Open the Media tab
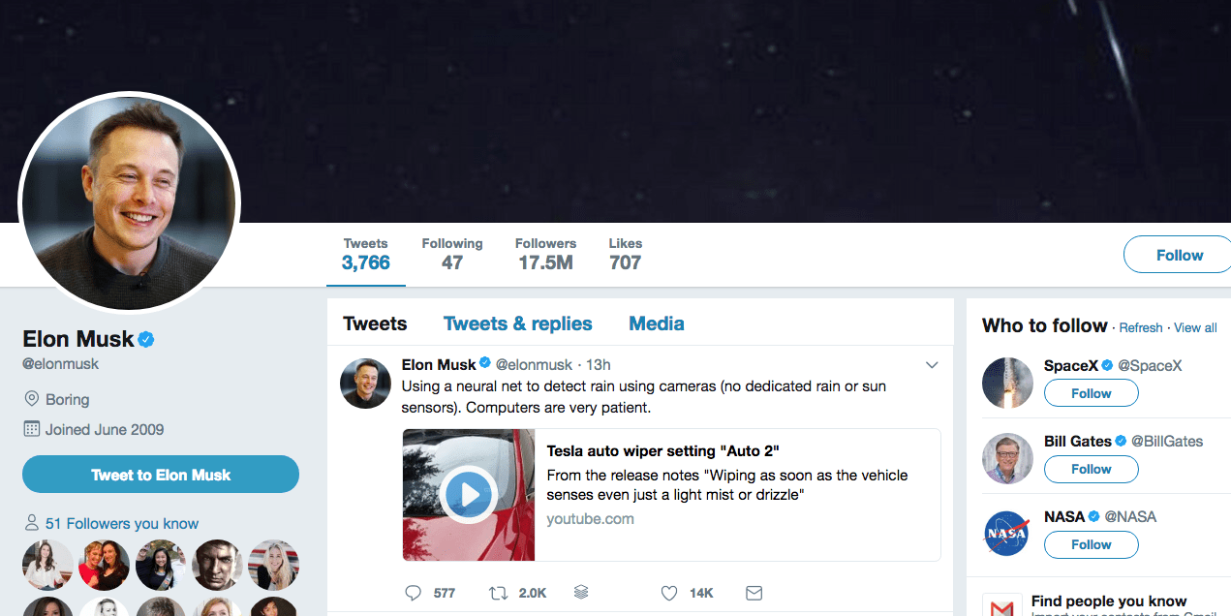 click(x=657, y=323)
